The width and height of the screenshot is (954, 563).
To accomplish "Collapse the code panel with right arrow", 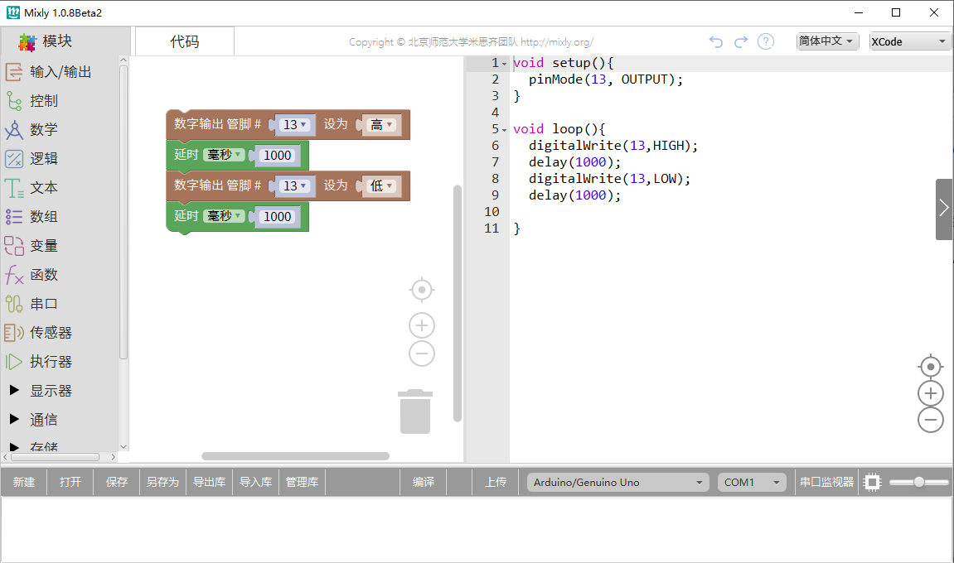I will (943, 209).
